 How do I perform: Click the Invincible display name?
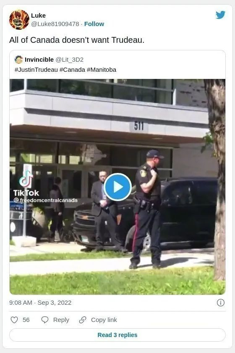(x=39, y=60)
